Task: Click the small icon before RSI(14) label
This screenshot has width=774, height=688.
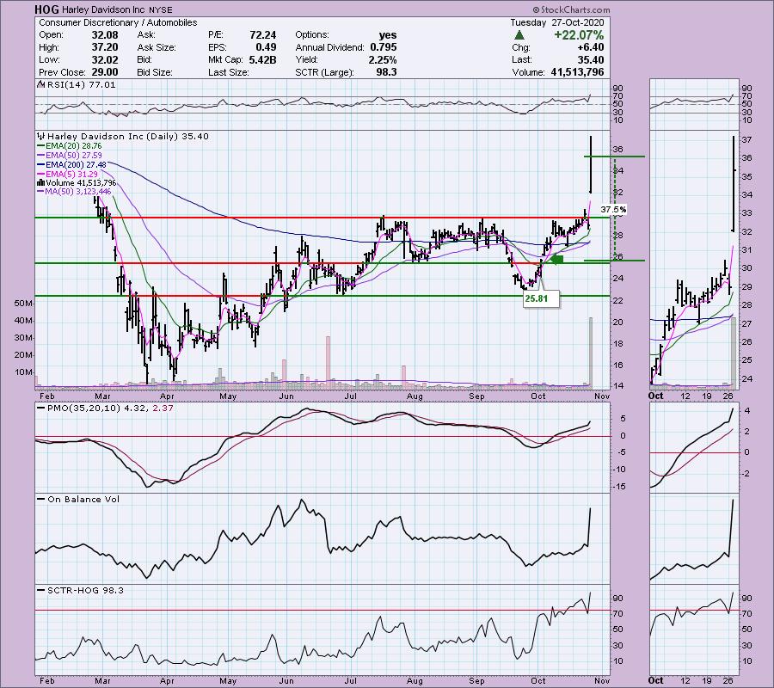Action: tap(41, 85)
